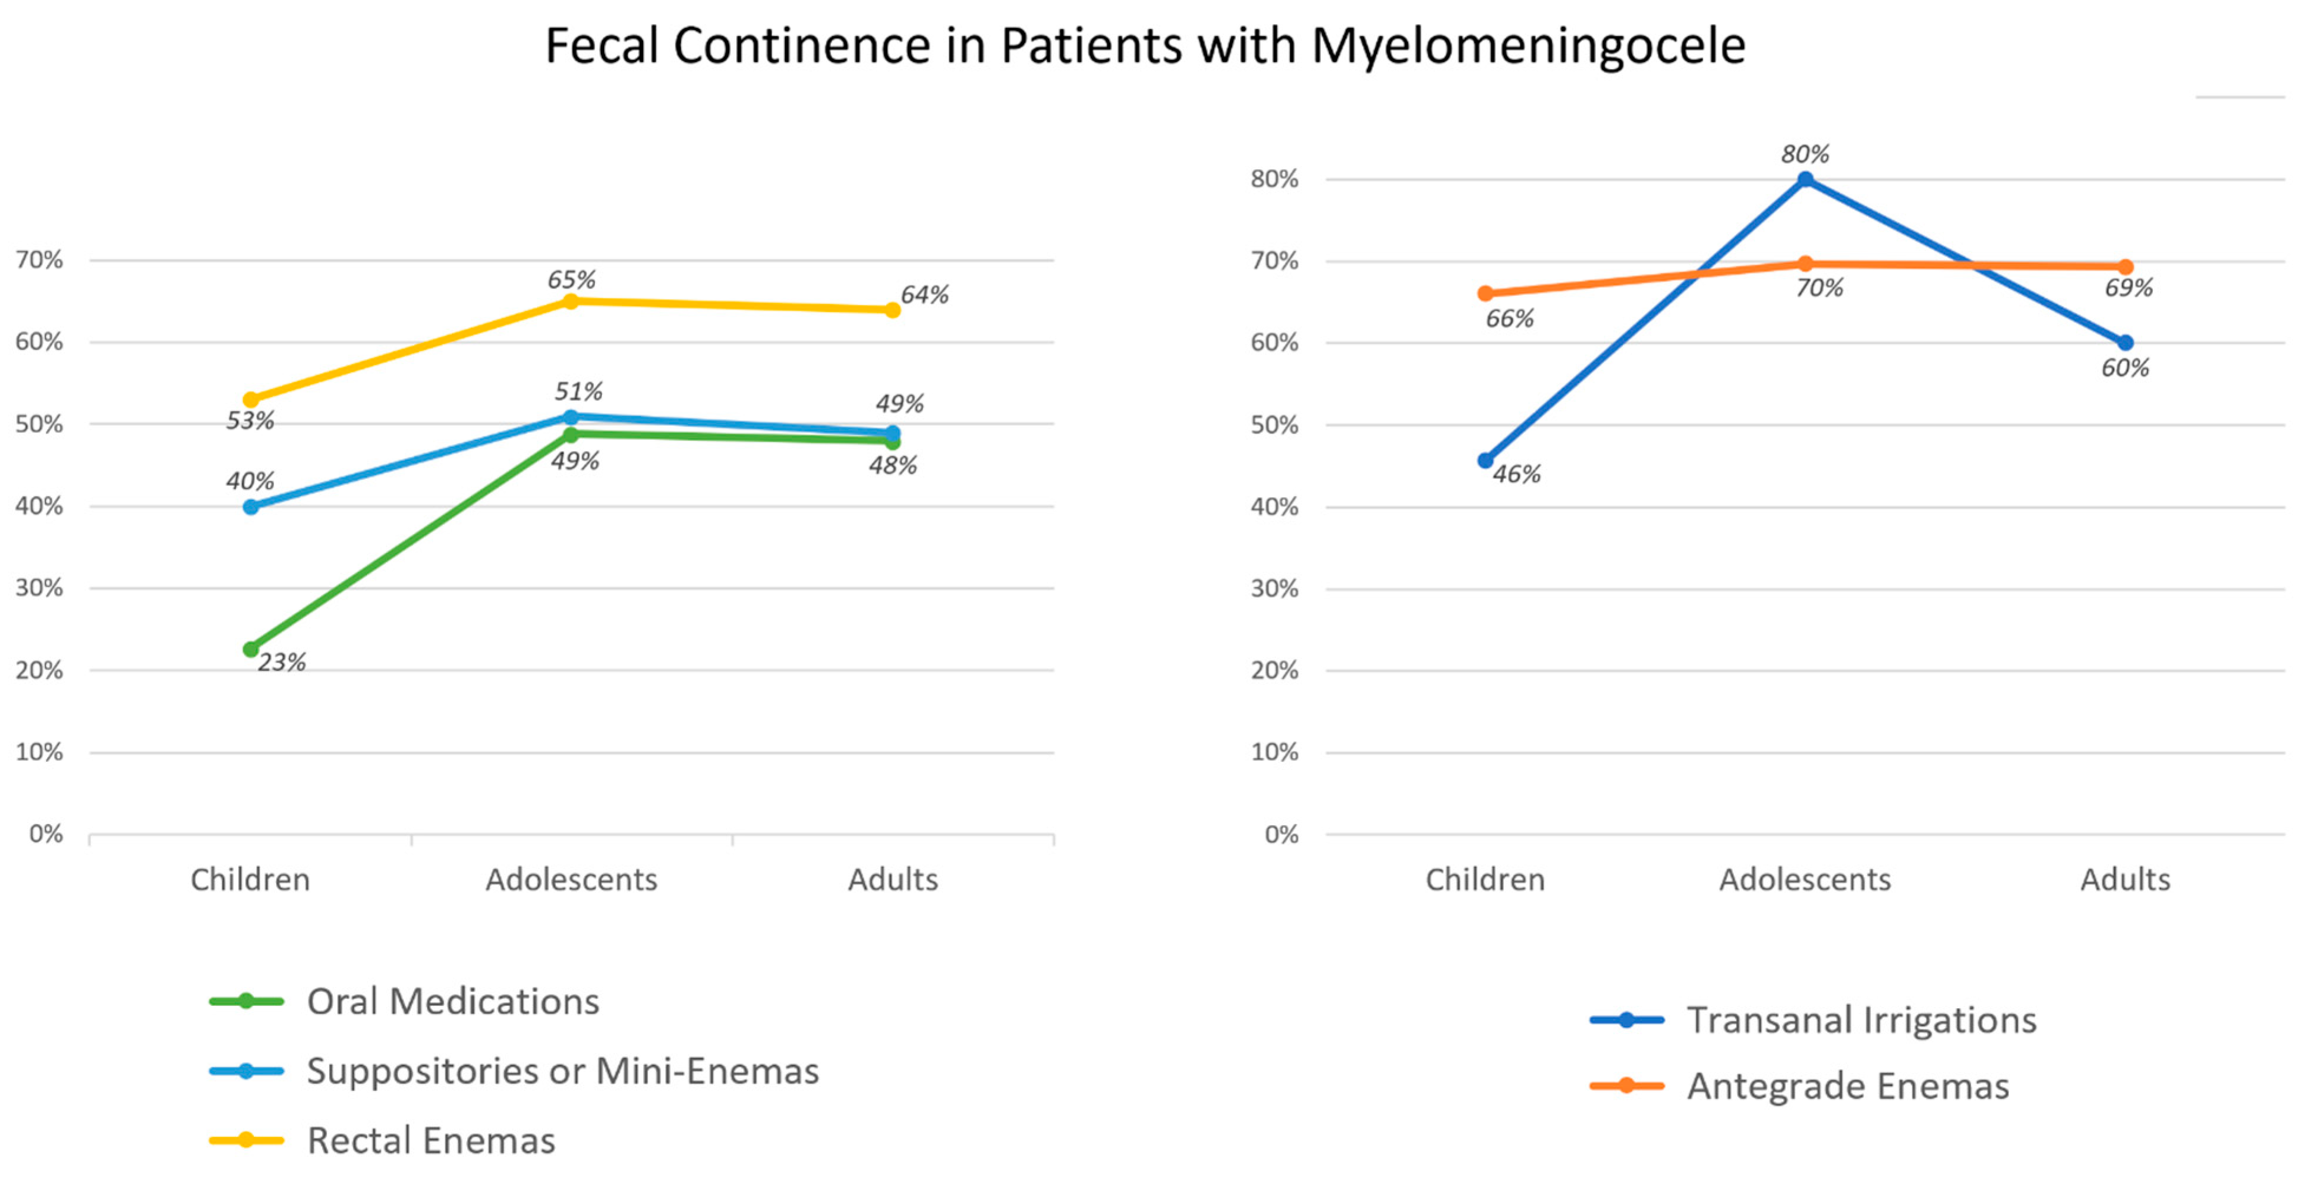Select the 66% Antegrade Enemas Children point
The image size is (2318, 1178).
click(x=1486, y=294)
